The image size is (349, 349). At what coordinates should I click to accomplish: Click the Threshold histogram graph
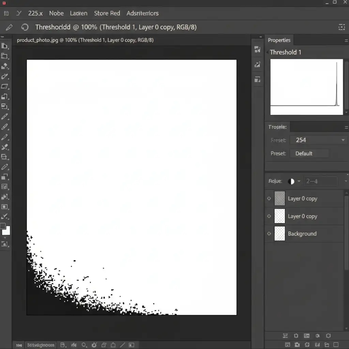pos(306,87)
